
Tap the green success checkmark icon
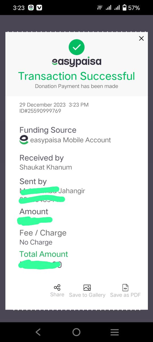click(x=77, y=47)
